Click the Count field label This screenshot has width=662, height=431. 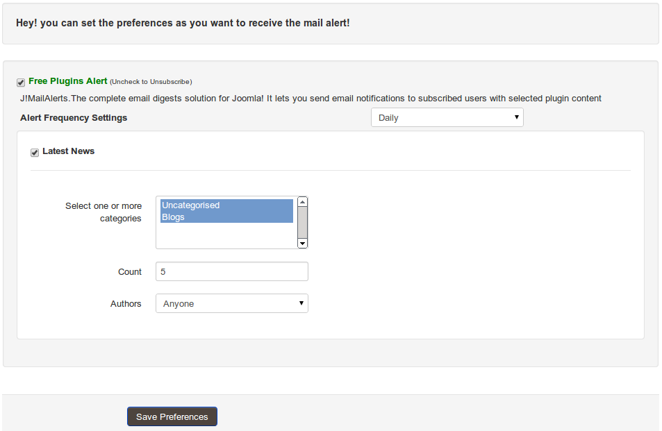point(129,271)
